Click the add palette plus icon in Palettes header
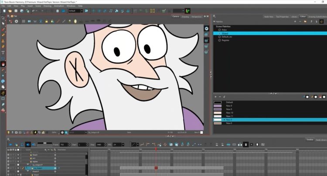Image resolution: width=327 pixels, height=176 pixels. pos(295,21)
